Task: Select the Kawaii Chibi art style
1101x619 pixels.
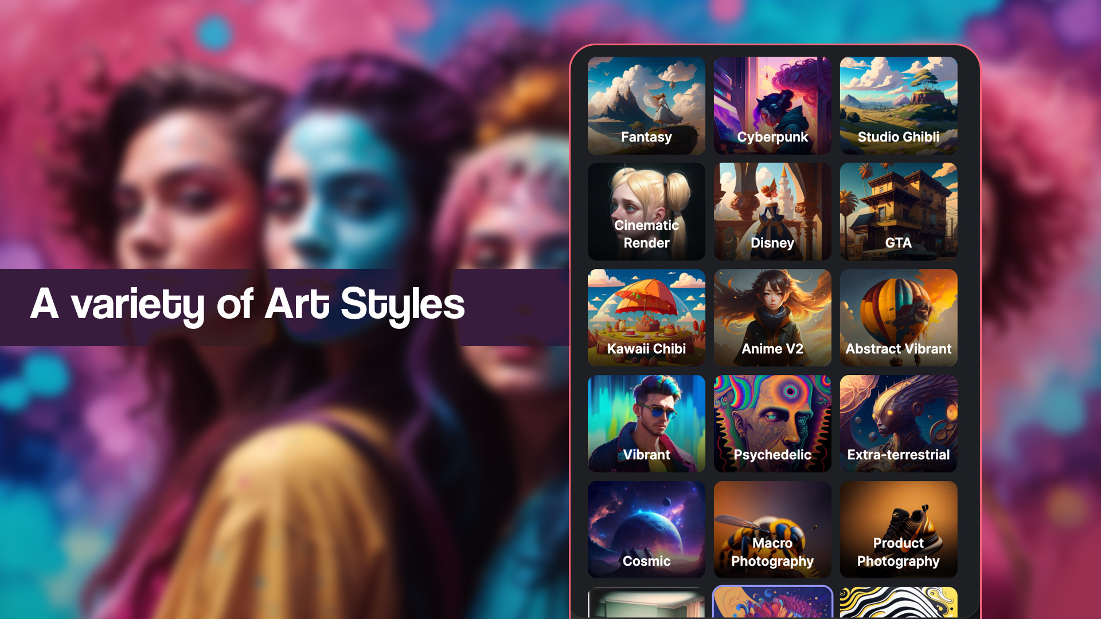Action: point(646,317)
